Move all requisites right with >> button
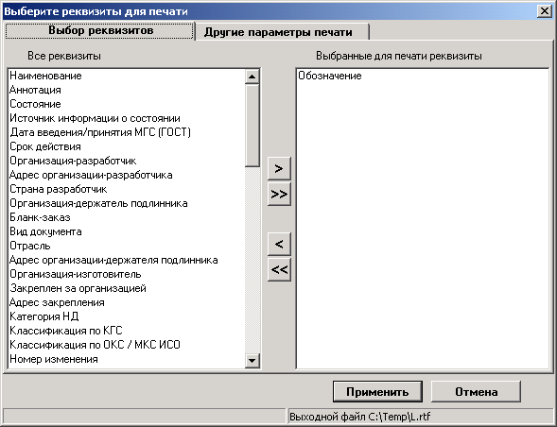 [x=279, y=195]
